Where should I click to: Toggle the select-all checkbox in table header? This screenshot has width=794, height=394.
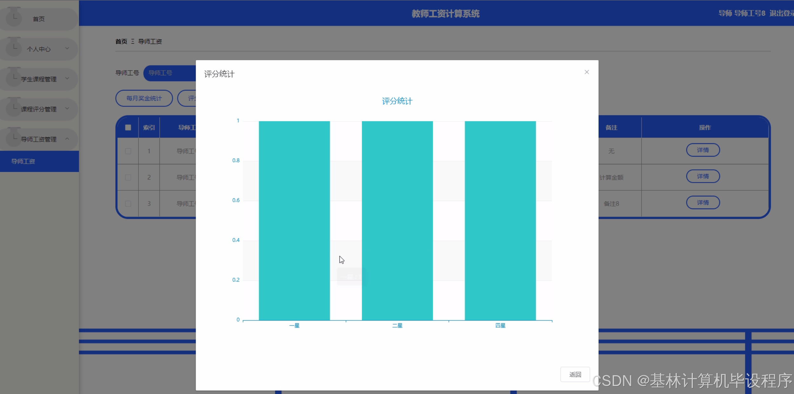[x=128, y=127]
